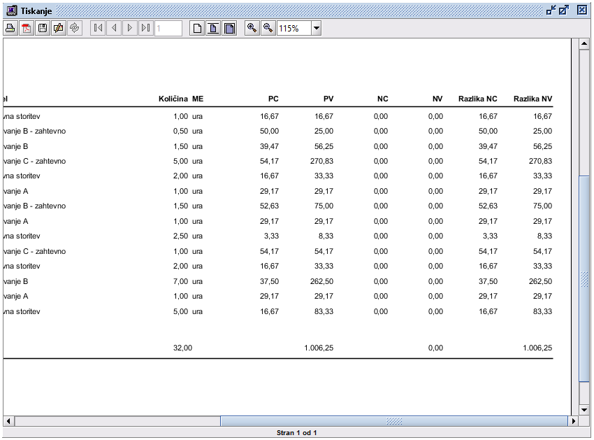This screenshot has width=594, height=440.
Task: Click the horizontal scrollbar right arrow
Action: point(573,421)
